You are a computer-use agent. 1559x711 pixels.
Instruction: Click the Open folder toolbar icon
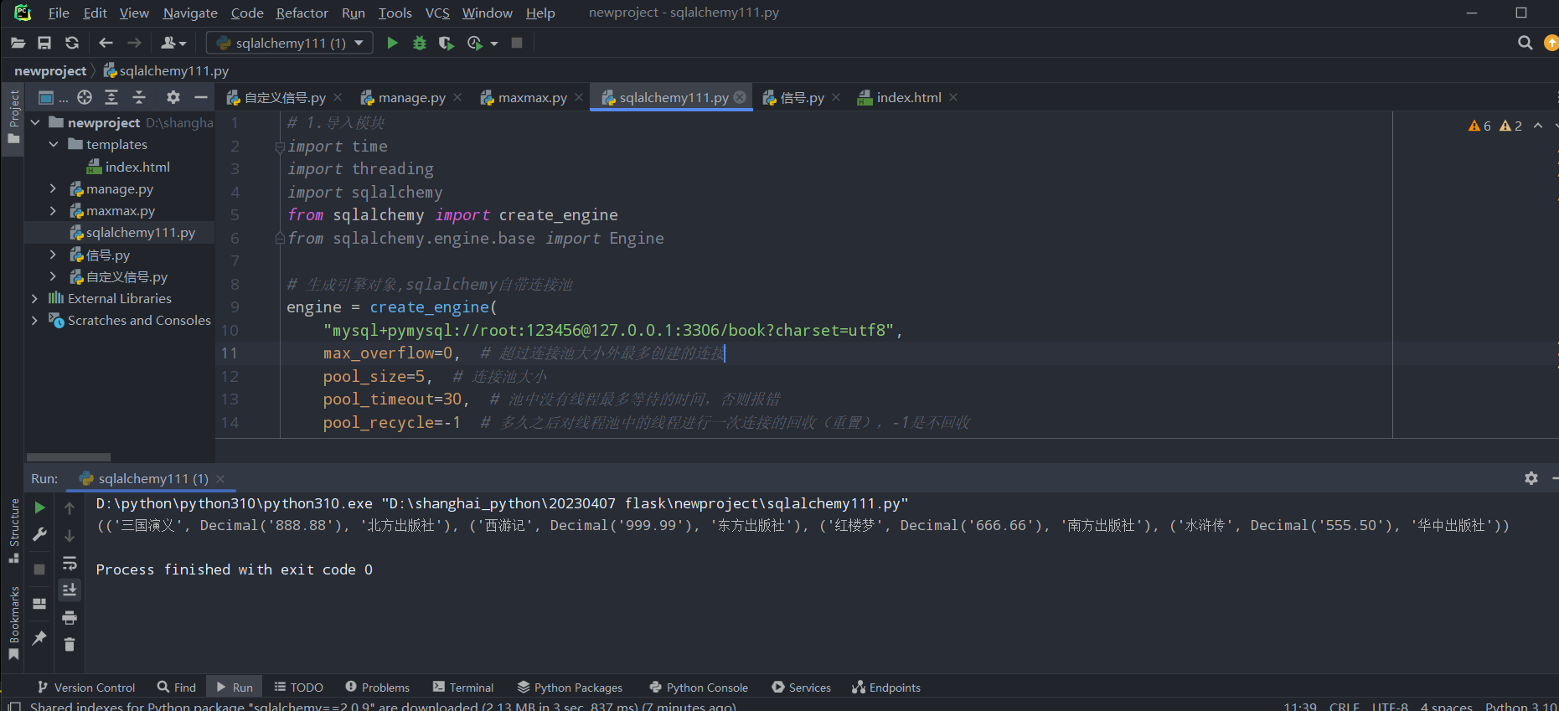click(18, 43)
